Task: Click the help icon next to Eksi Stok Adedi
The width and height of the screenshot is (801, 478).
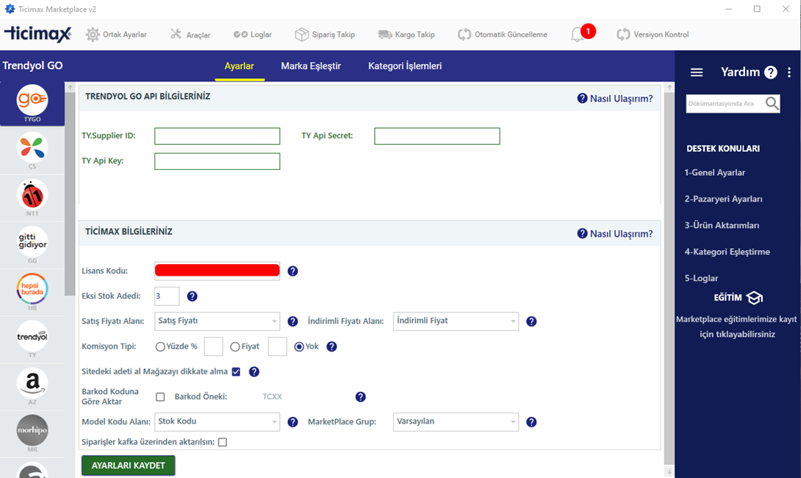Action: (192, 296)
